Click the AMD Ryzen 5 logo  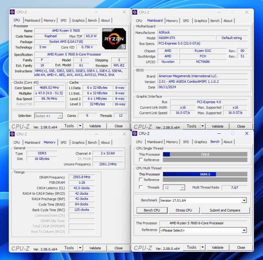(x=114, y=38)
